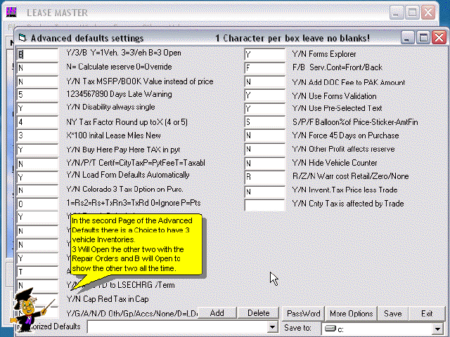Click the Lease Master application icon
450x337 pixels.
pyautogui.click(x=10, y=13)
